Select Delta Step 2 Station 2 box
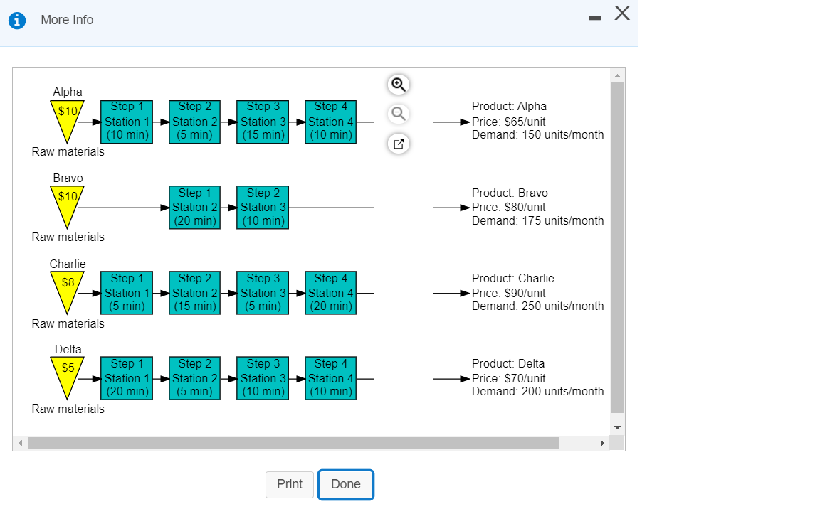Screen dimensions: 820x509 tap(194, 378)
